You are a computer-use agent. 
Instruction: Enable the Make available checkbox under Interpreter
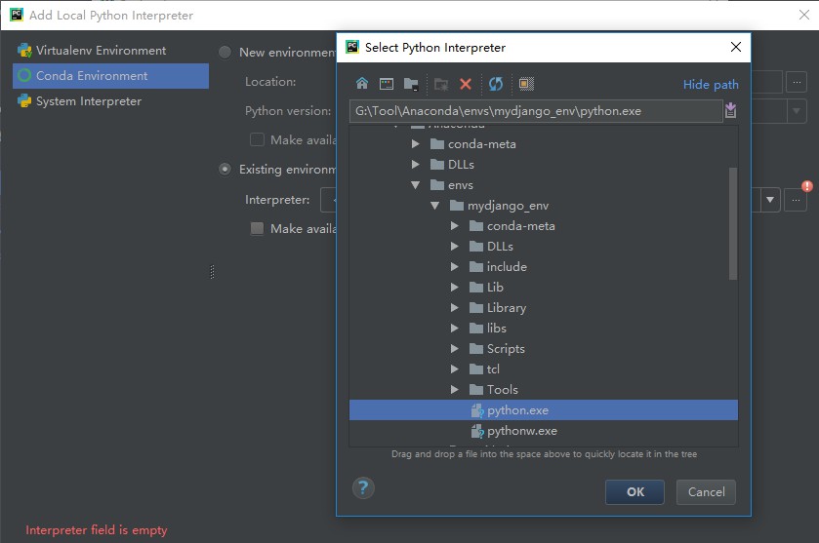[258, 228]
